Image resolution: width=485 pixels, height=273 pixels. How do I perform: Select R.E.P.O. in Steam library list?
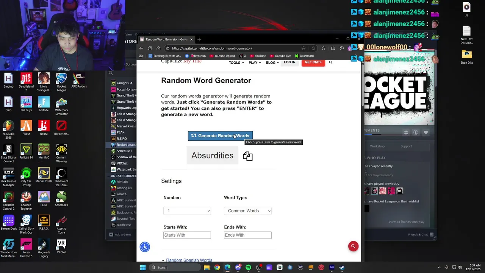click(119, 138)
